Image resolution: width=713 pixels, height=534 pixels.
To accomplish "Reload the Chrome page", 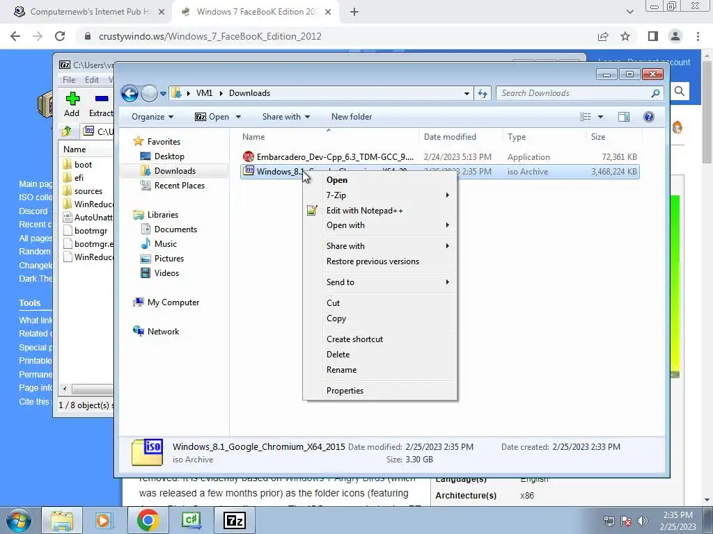I will (60, 36).
